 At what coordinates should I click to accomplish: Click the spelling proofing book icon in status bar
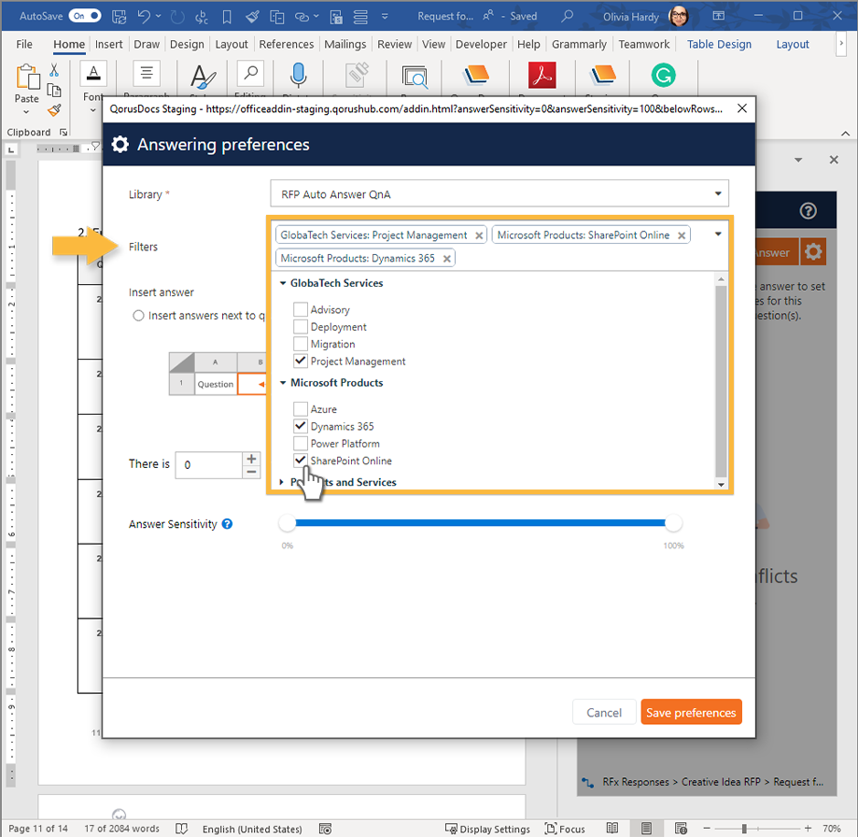[182, 829]
